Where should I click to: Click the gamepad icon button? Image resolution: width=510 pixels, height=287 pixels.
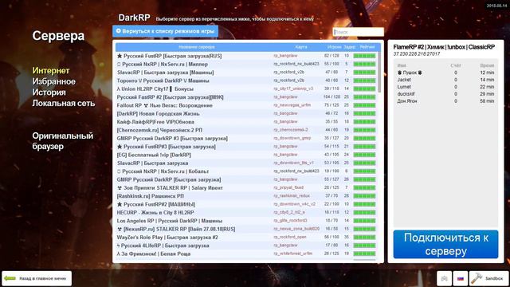pyautogui.click(x=444, y=278)
